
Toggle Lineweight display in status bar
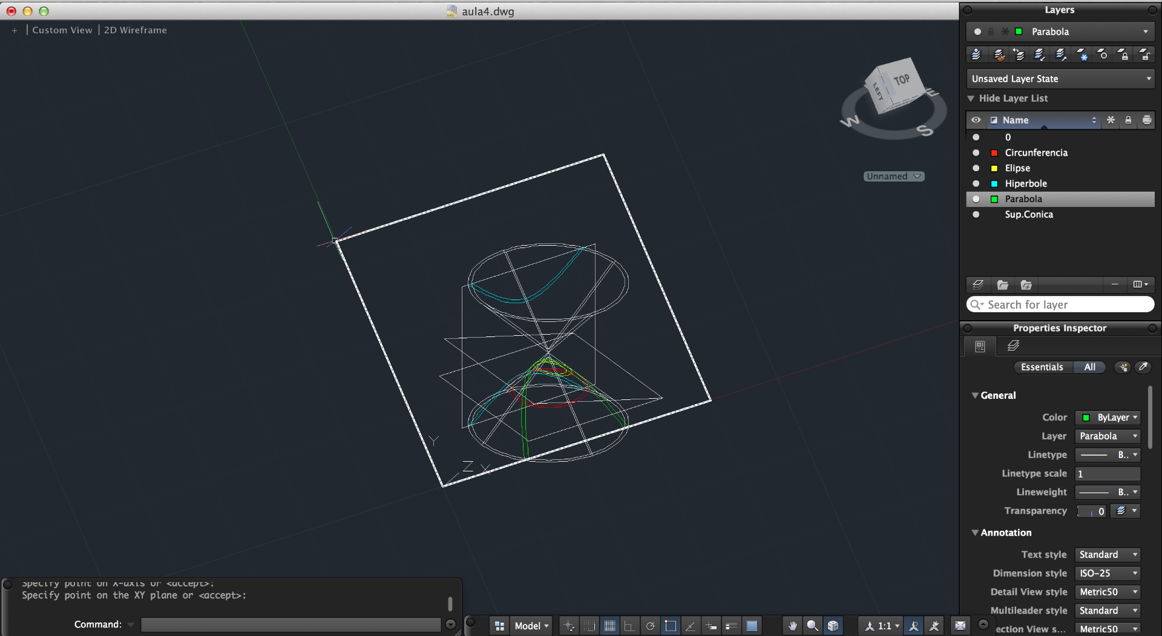(731, 626)
